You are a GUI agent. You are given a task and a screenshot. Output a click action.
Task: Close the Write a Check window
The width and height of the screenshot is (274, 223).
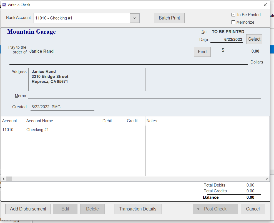[x=265, y=5]
